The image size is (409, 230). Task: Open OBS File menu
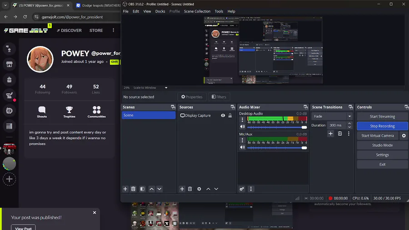126,11
